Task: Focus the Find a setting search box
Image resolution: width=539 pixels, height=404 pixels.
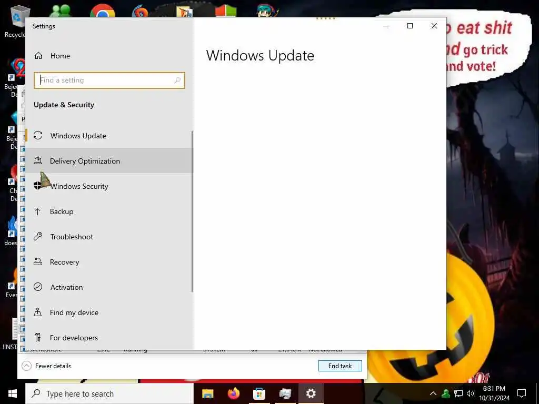Action: (x=109, y=80)
